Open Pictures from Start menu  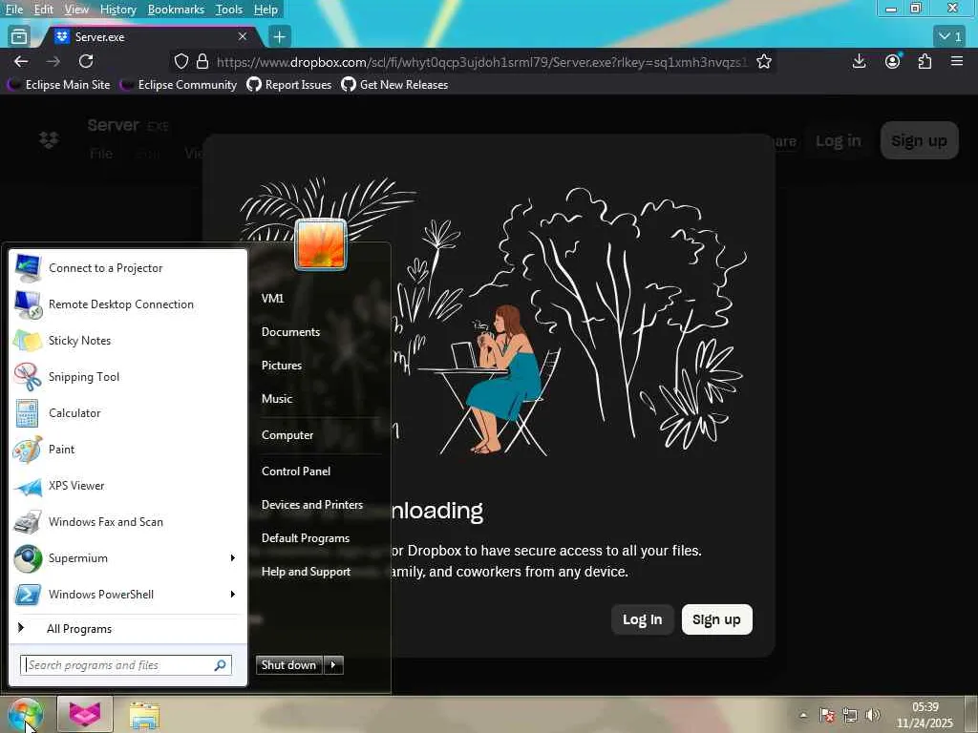tap(282, 366)
